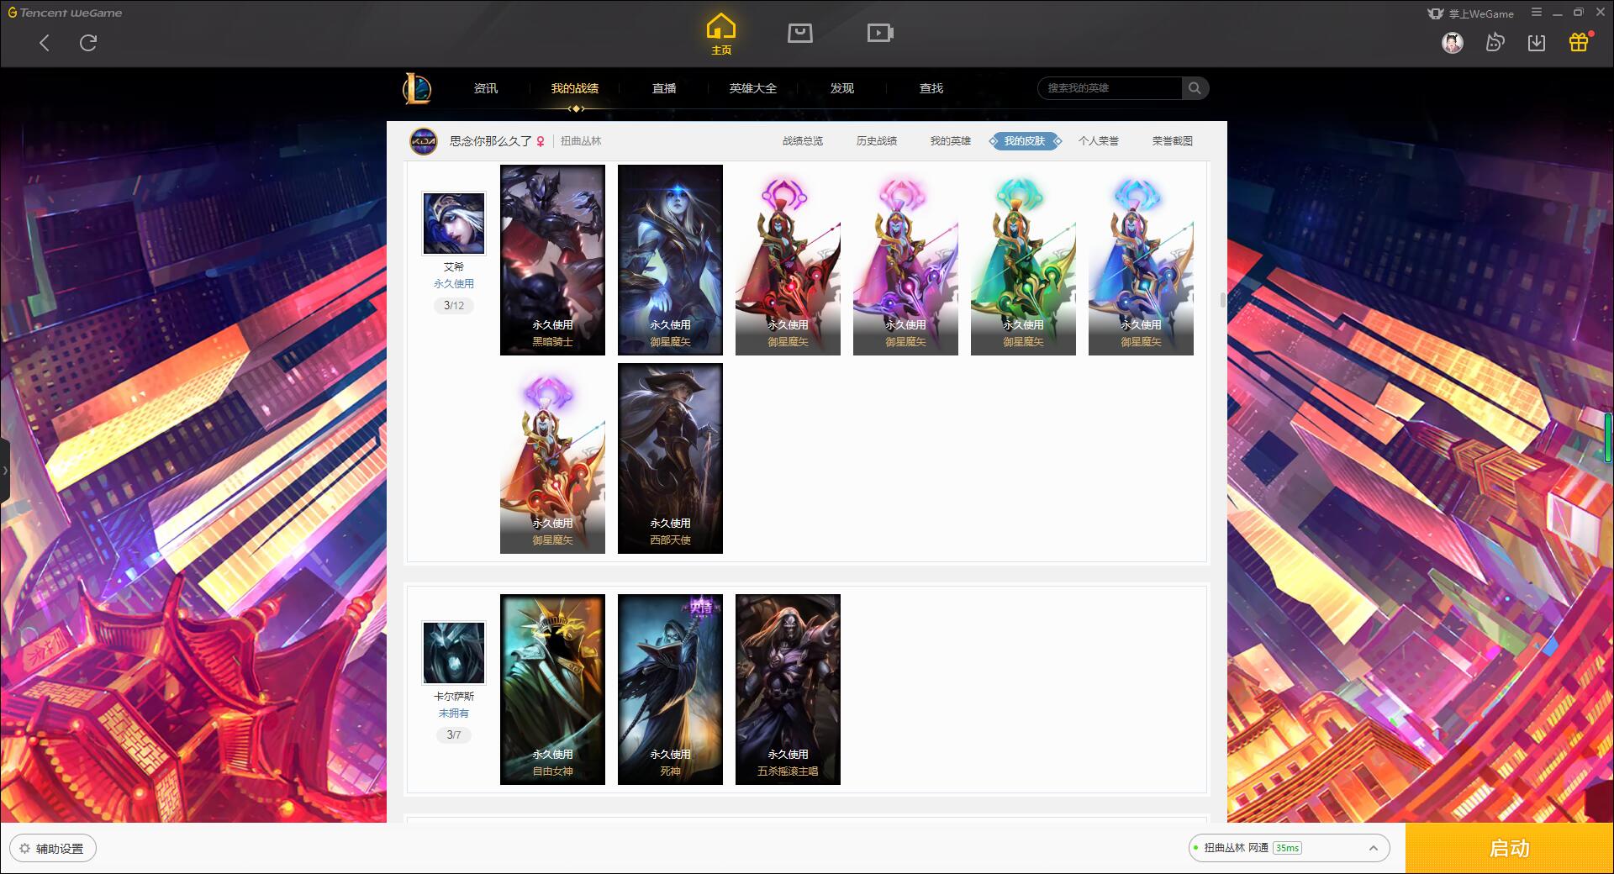Open the green chroma 御星魔矢 card
This screenshot has height=874, width=1614.
(1023, 260)
